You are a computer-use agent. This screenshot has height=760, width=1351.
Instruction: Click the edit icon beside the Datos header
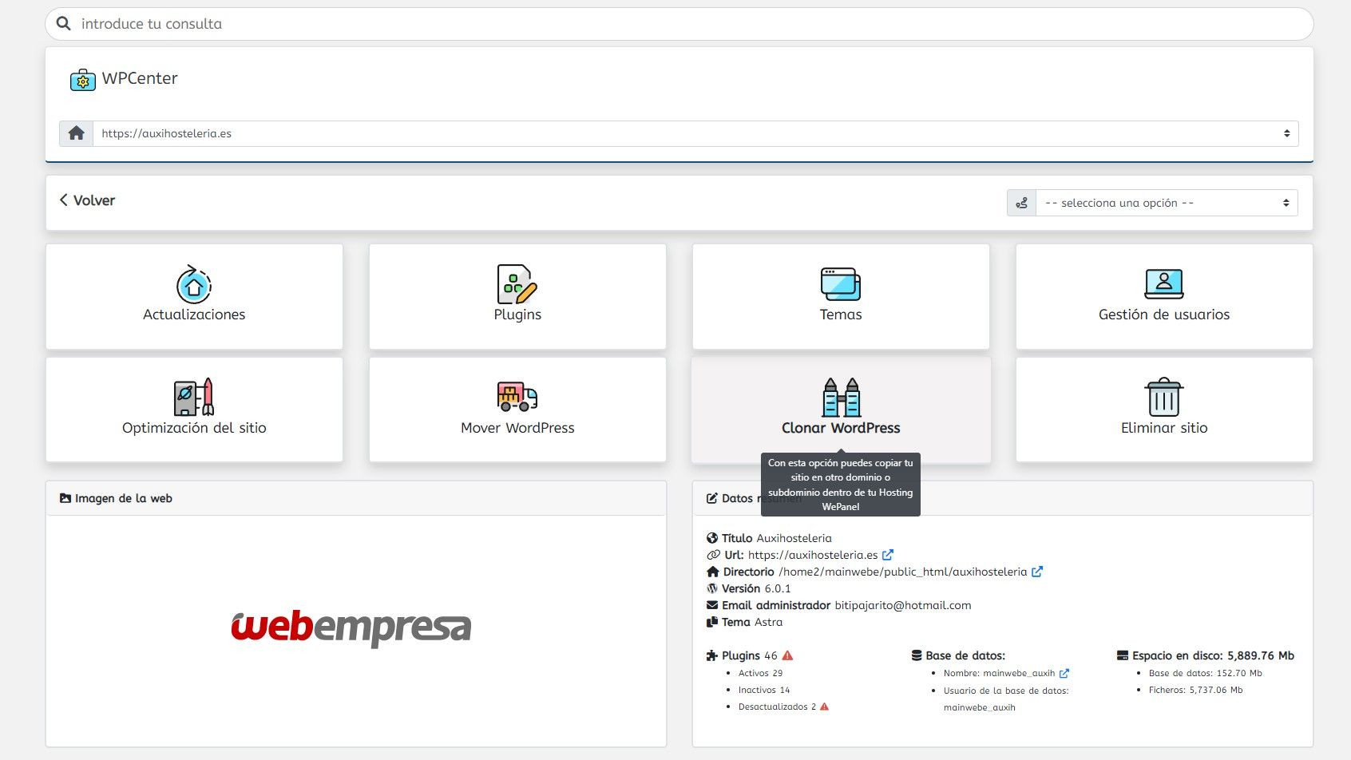click(712, 498)
